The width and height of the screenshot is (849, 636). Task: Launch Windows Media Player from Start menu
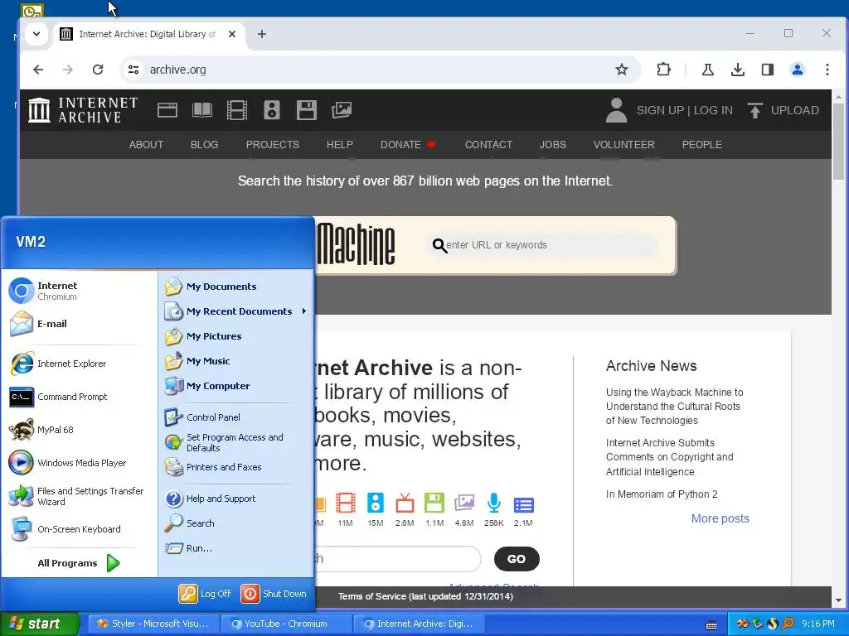79,462
